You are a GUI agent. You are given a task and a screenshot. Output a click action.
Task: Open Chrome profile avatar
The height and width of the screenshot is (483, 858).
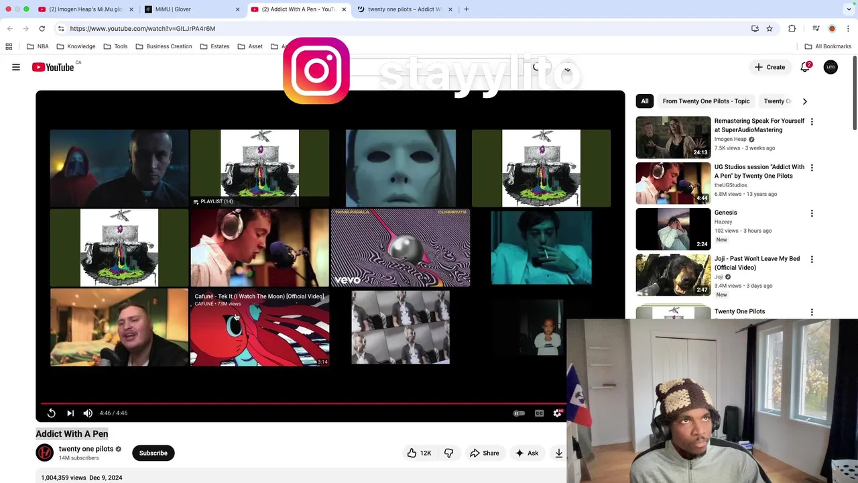click(832, 29)
